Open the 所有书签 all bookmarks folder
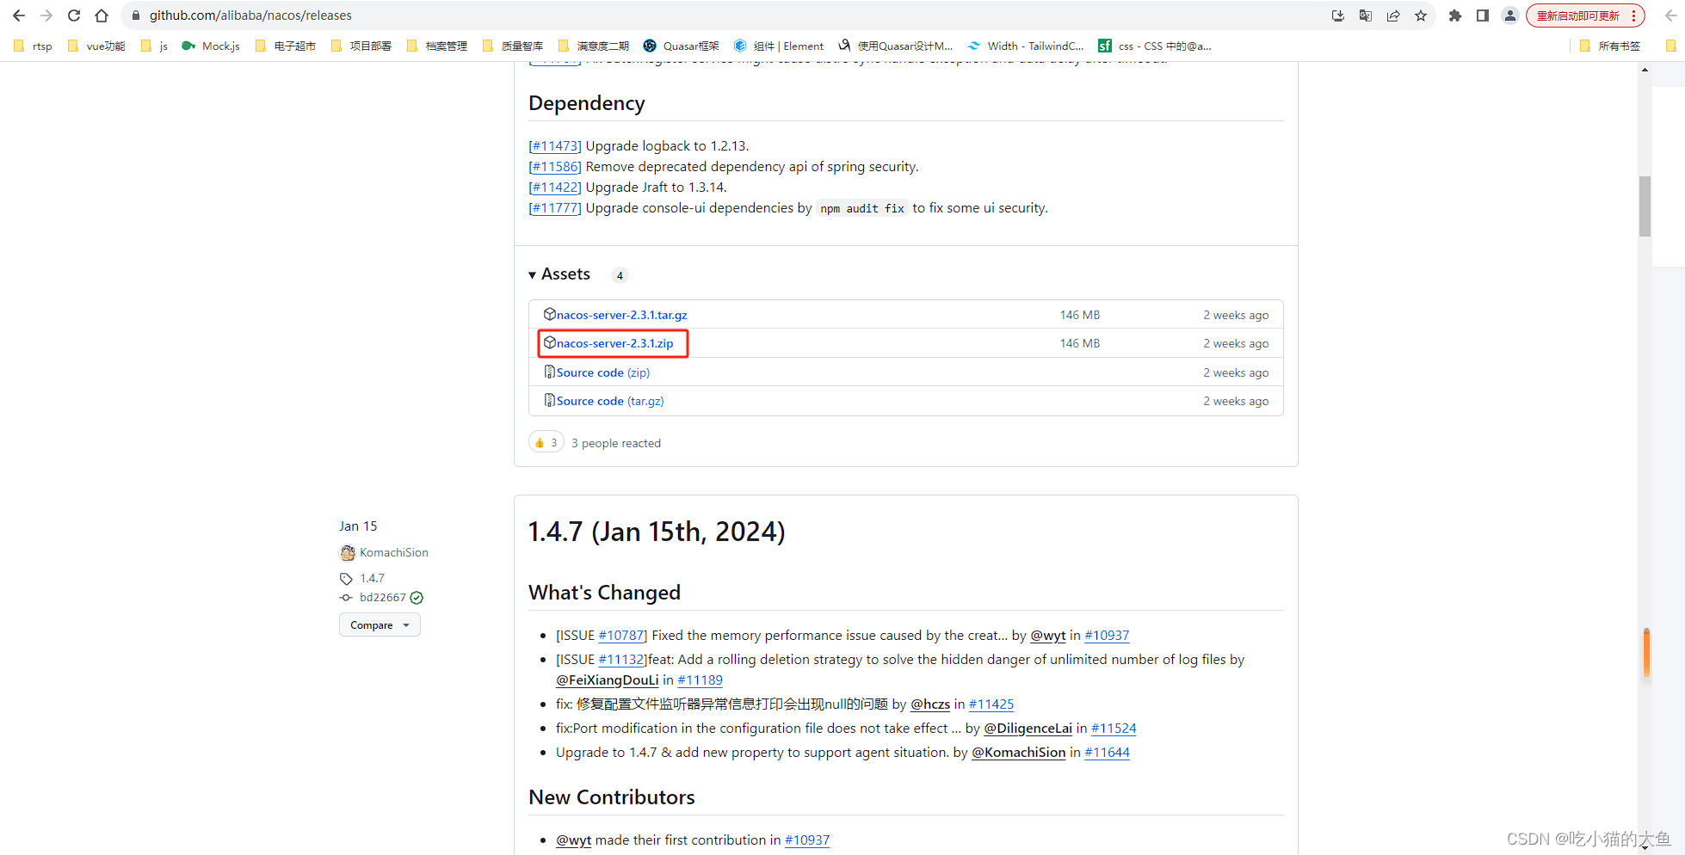This screenshot has height=855, width=1685. pos(1610,46)
